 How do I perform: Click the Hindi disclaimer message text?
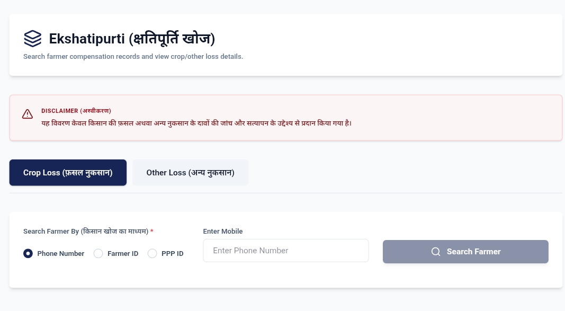[x=196, y=123]
